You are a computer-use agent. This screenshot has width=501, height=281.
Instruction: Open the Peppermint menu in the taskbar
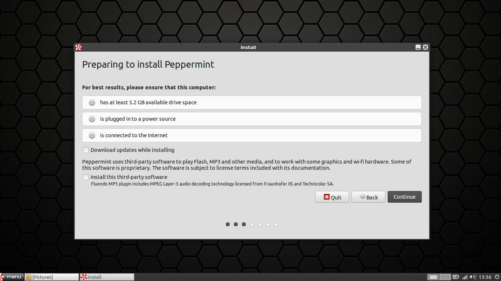pos(12,277)
